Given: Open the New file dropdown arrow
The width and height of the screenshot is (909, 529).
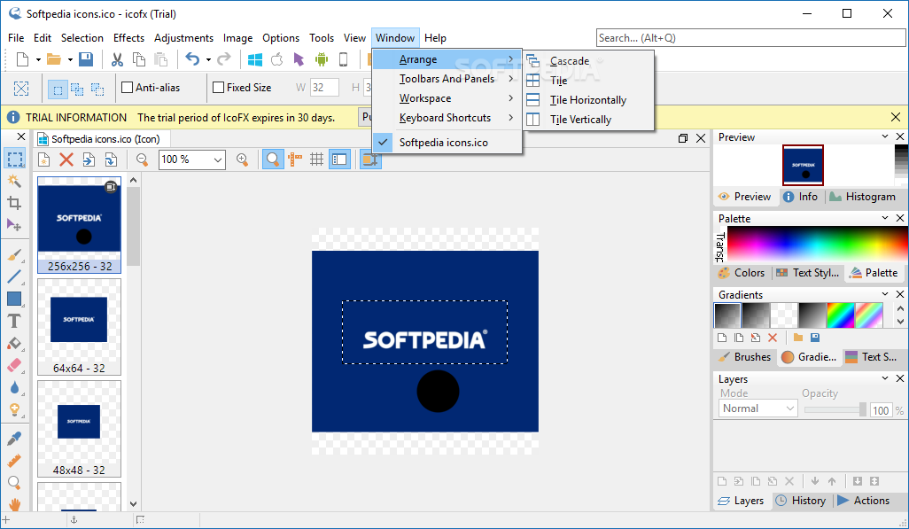Looking at the screenshot, I should [38, 59].
